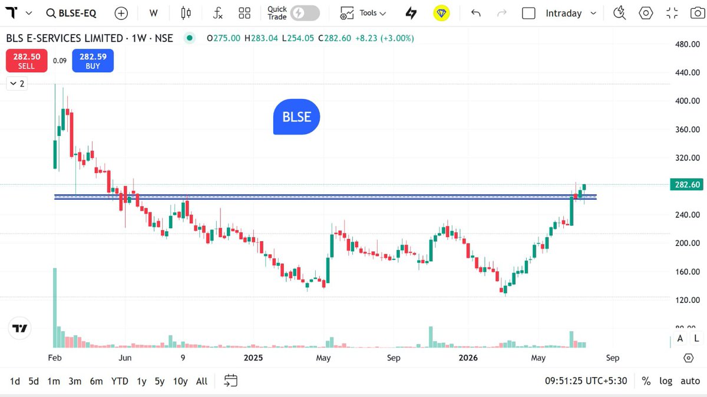
Task: Toggle the L log button
Action: (x=696, y=338)
